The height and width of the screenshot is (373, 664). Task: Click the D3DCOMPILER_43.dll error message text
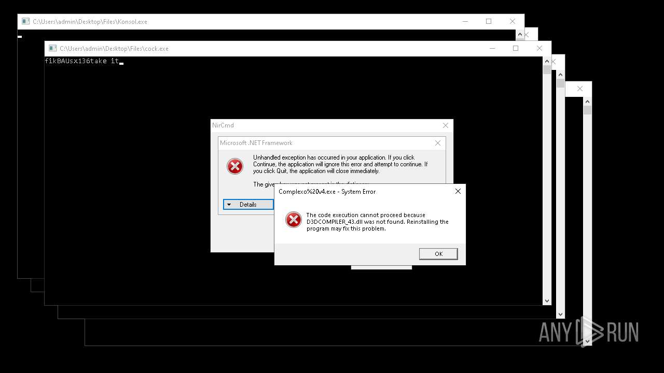[x=377, y=222]
